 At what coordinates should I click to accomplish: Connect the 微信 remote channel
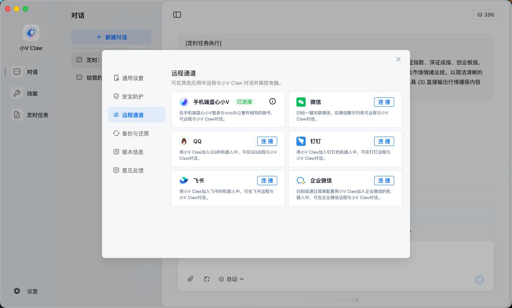coord(384,102)
